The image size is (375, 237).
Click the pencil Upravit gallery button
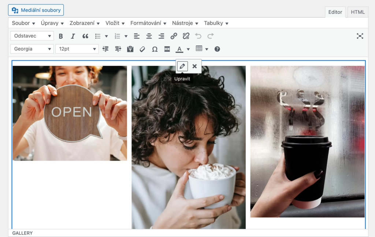click(x=182, y=66)
